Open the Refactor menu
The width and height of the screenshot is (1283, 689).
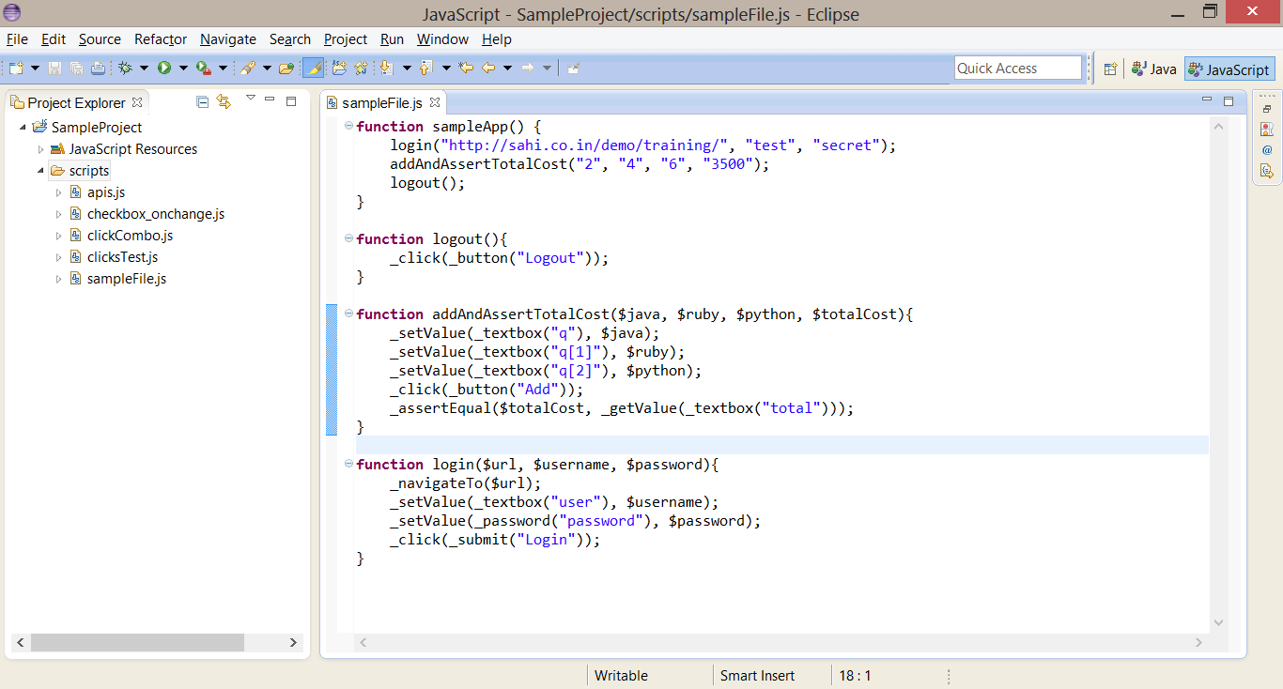pos(161,38)
